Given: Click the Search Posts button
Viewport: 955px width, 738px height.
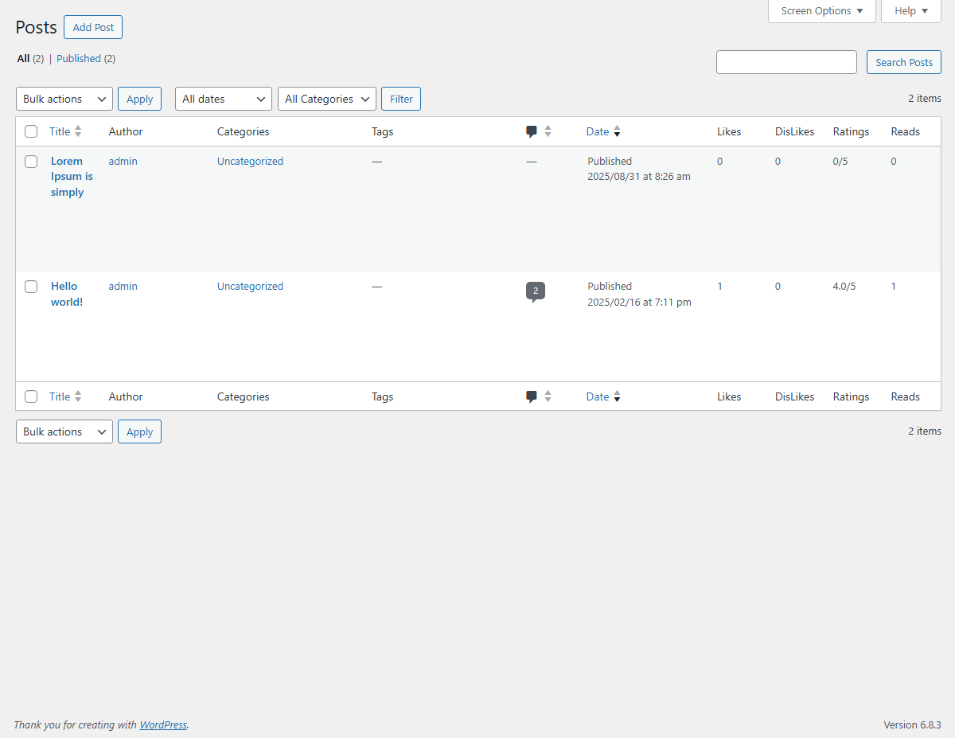Looking at the screenshot, I should coord(903,61).
